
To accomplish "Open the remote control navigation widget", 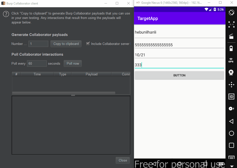I will point(231,85).
